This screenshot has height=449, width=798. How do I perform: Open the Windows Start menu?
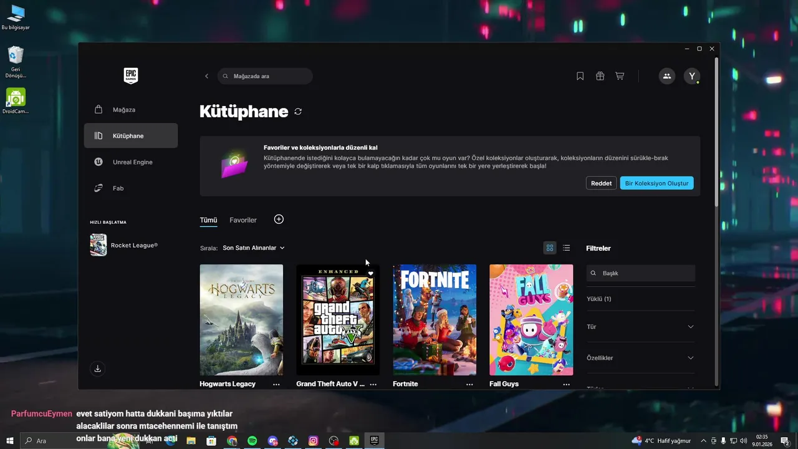click(x=10, y=441)
